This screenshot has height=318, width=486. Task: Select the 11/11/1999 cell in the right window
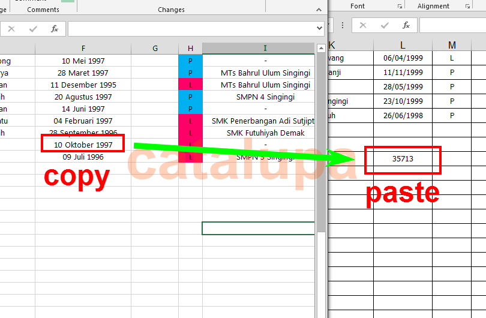click(403, 72)
